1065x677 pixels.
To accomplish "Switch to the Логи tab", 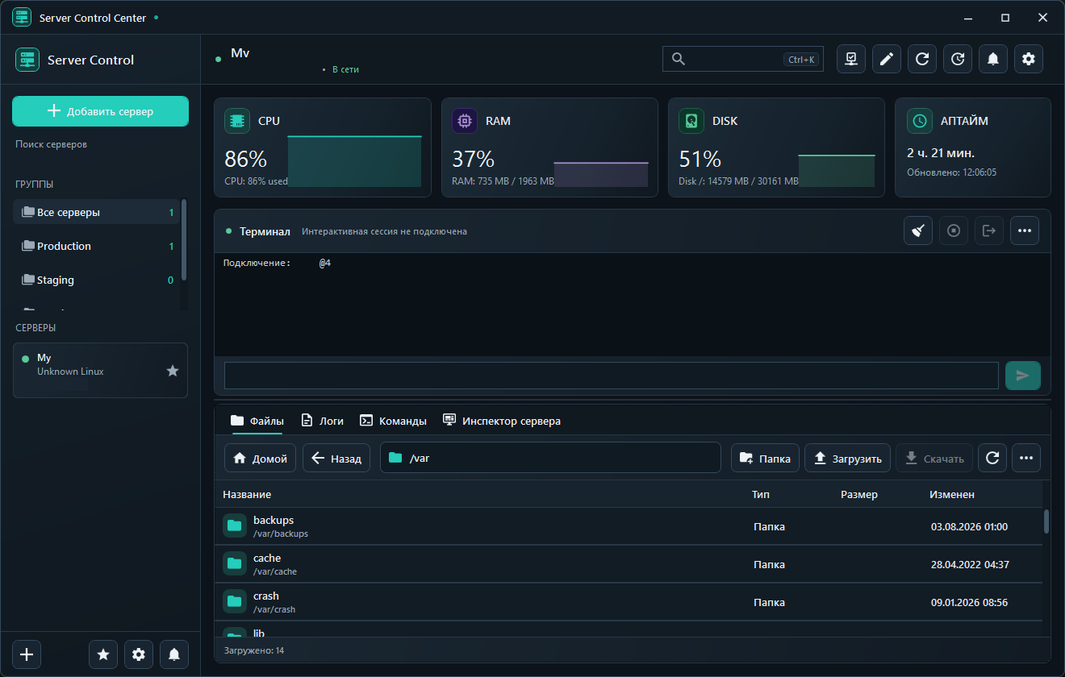I will tap(322, 421).
